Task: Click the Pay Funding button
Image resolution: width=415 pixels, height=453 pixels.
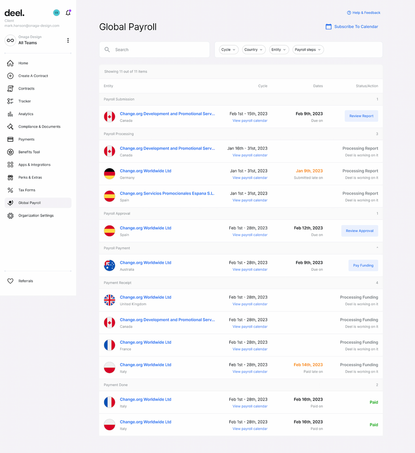Action: pos(363,265)
